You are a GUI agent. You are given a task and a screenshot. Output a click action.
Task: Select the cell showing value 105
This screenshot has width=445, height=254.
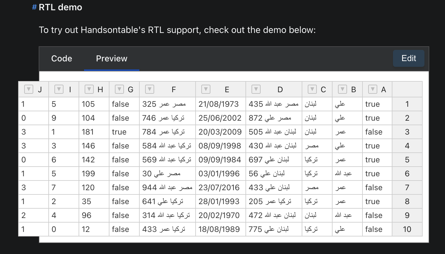pos(94,104)
